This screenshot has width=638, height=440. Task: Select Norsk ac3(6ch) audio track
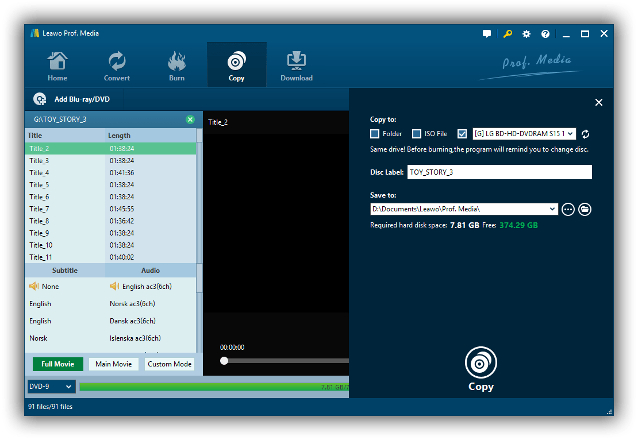coord(132,304)
